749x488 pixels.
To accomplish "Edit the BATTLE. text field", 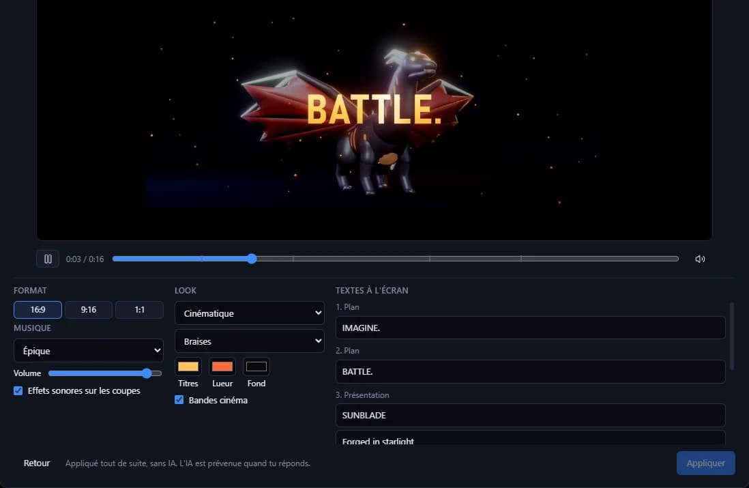I will tap(530, 371).
